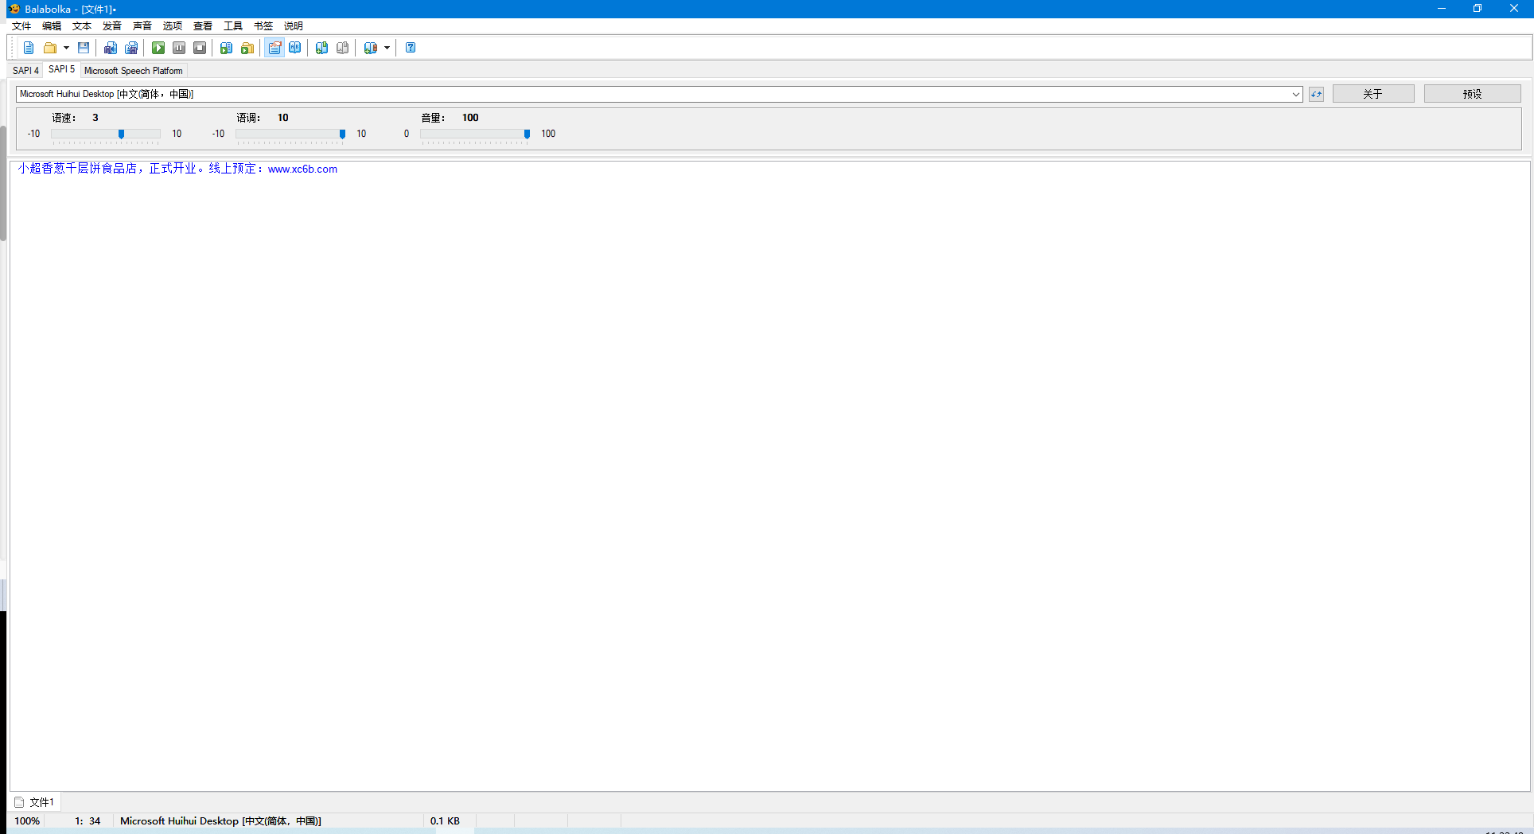Toggle the add dictionary icon

(x=321, y=48)
